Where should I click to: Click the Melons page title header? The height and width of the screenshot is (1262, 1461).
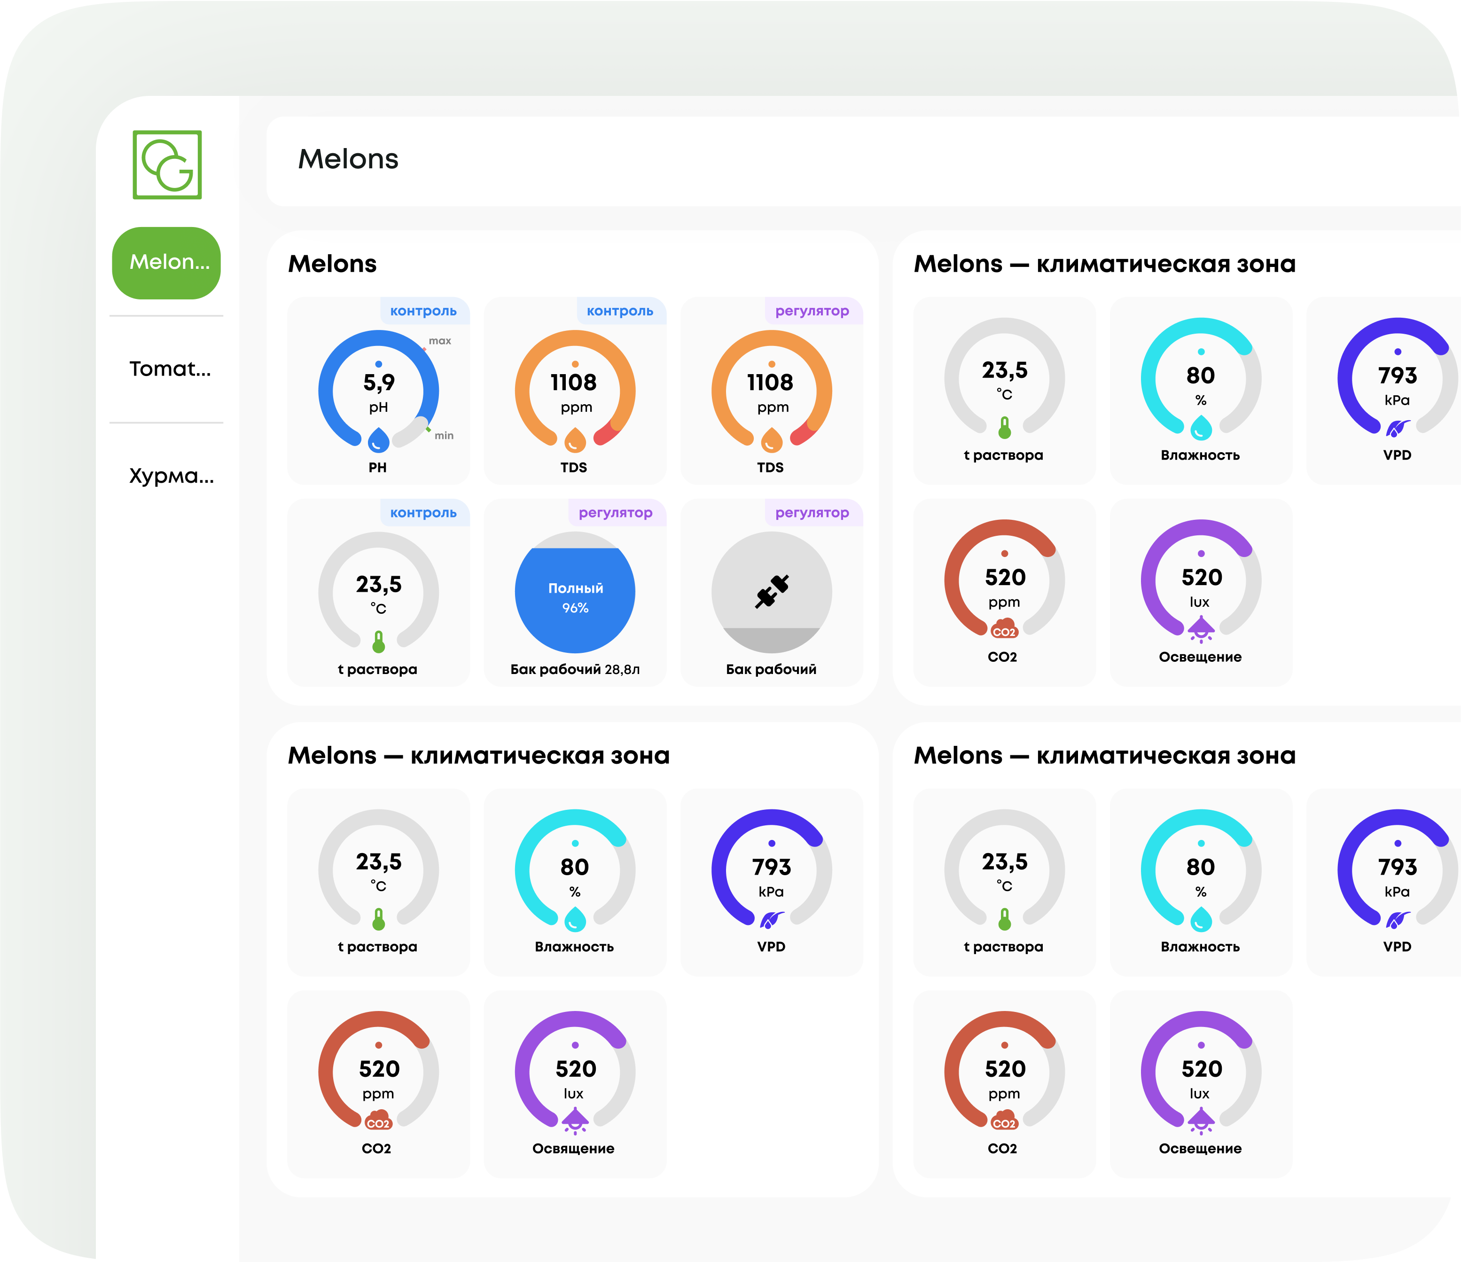348,159
